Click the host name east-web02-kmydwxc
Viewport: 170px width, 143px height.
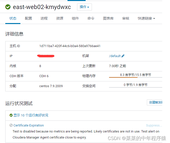pos(42,7)
